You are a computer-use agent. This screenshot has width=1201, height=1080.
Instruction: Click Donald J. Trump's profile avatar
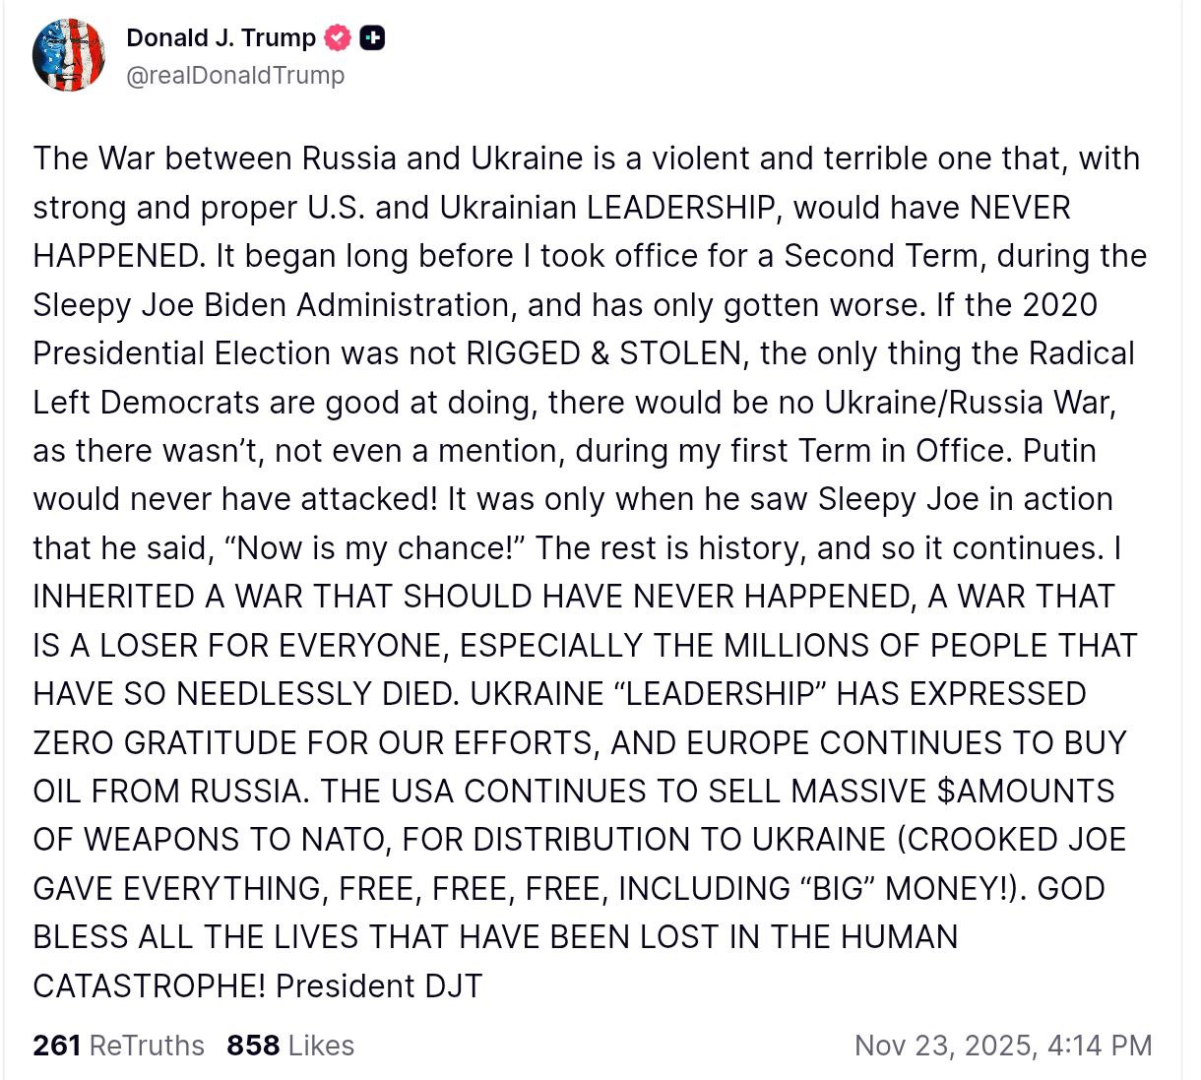(69, 55)
